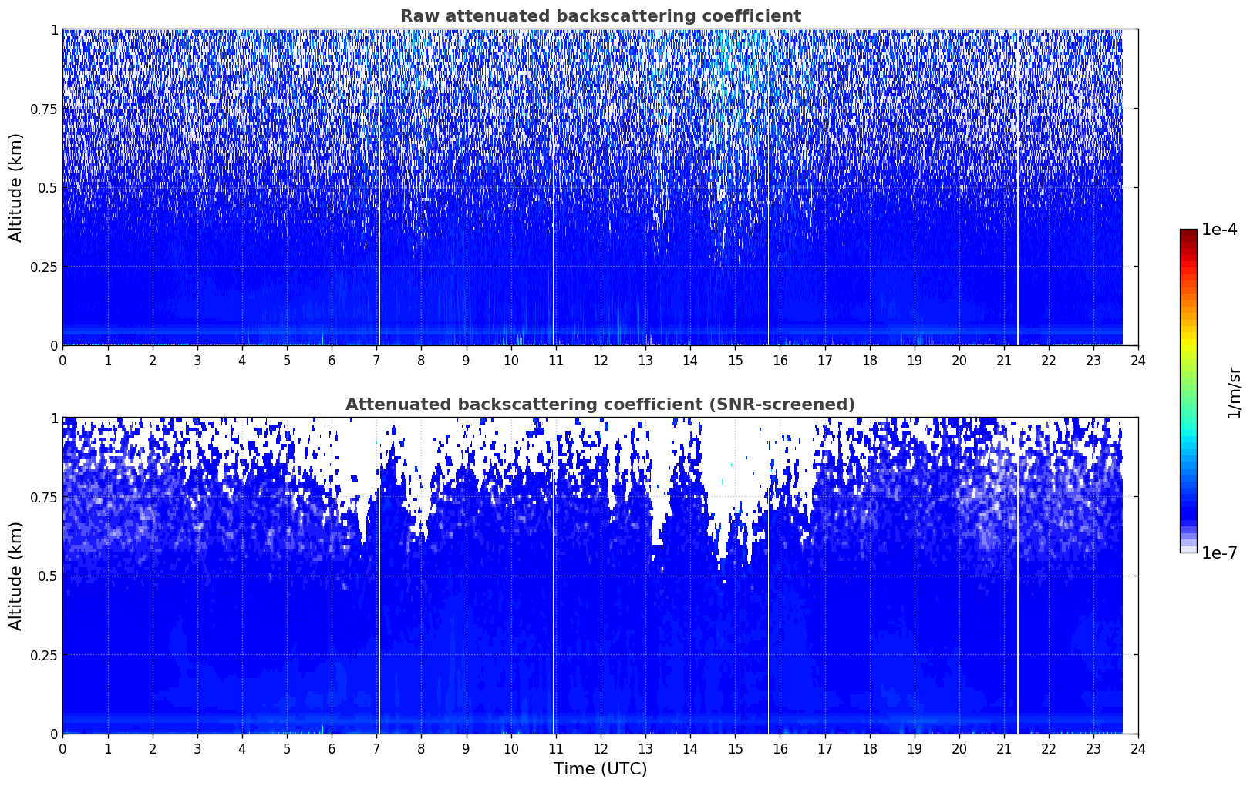Click hour 6 tick on bottom plot
The image size is (1250, 786).
[332, 749]
